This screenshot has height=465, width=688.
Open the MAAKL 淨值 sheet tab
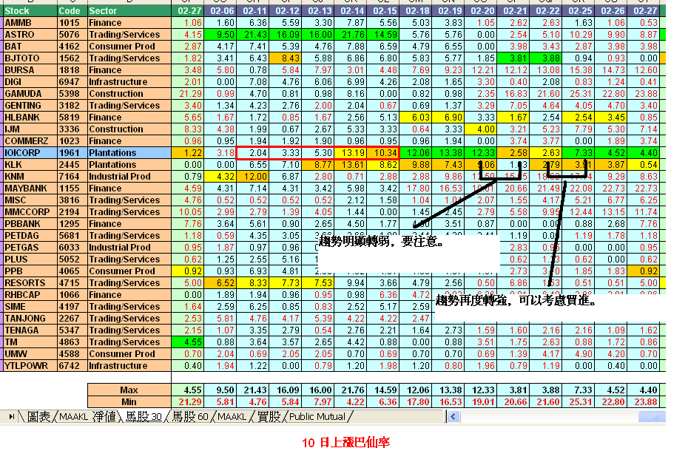88,417
